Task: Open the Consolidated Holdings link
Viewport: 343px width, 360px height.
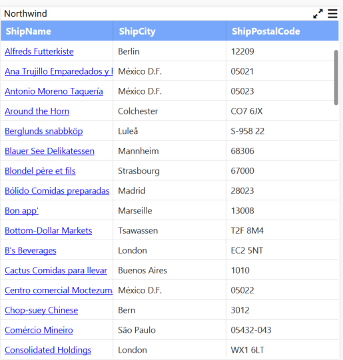Action: click(48, 350)
